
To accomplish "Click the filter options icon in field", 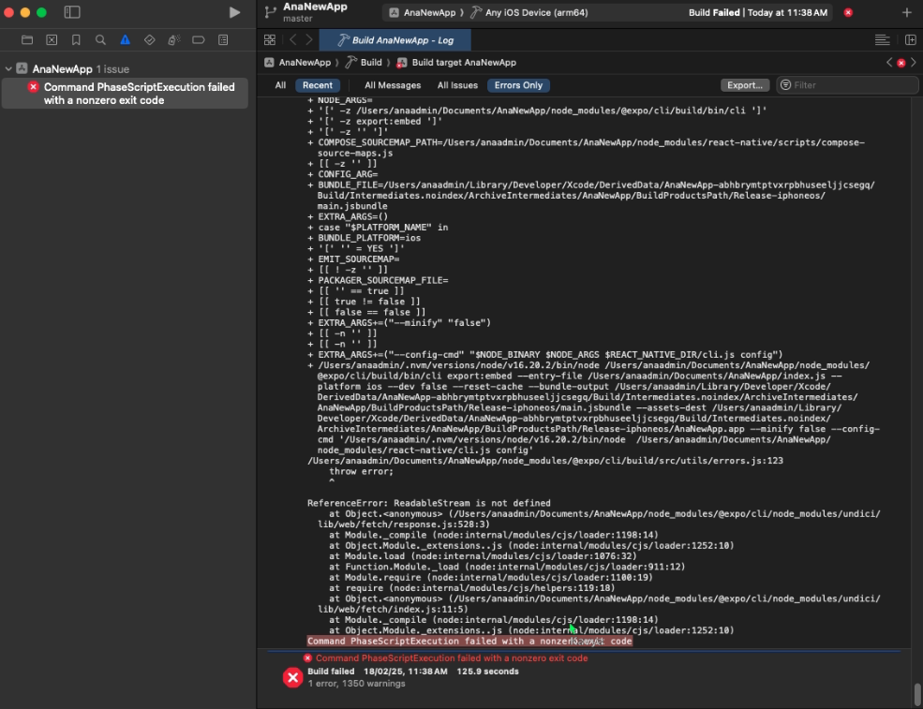I will tap(785, 85).
